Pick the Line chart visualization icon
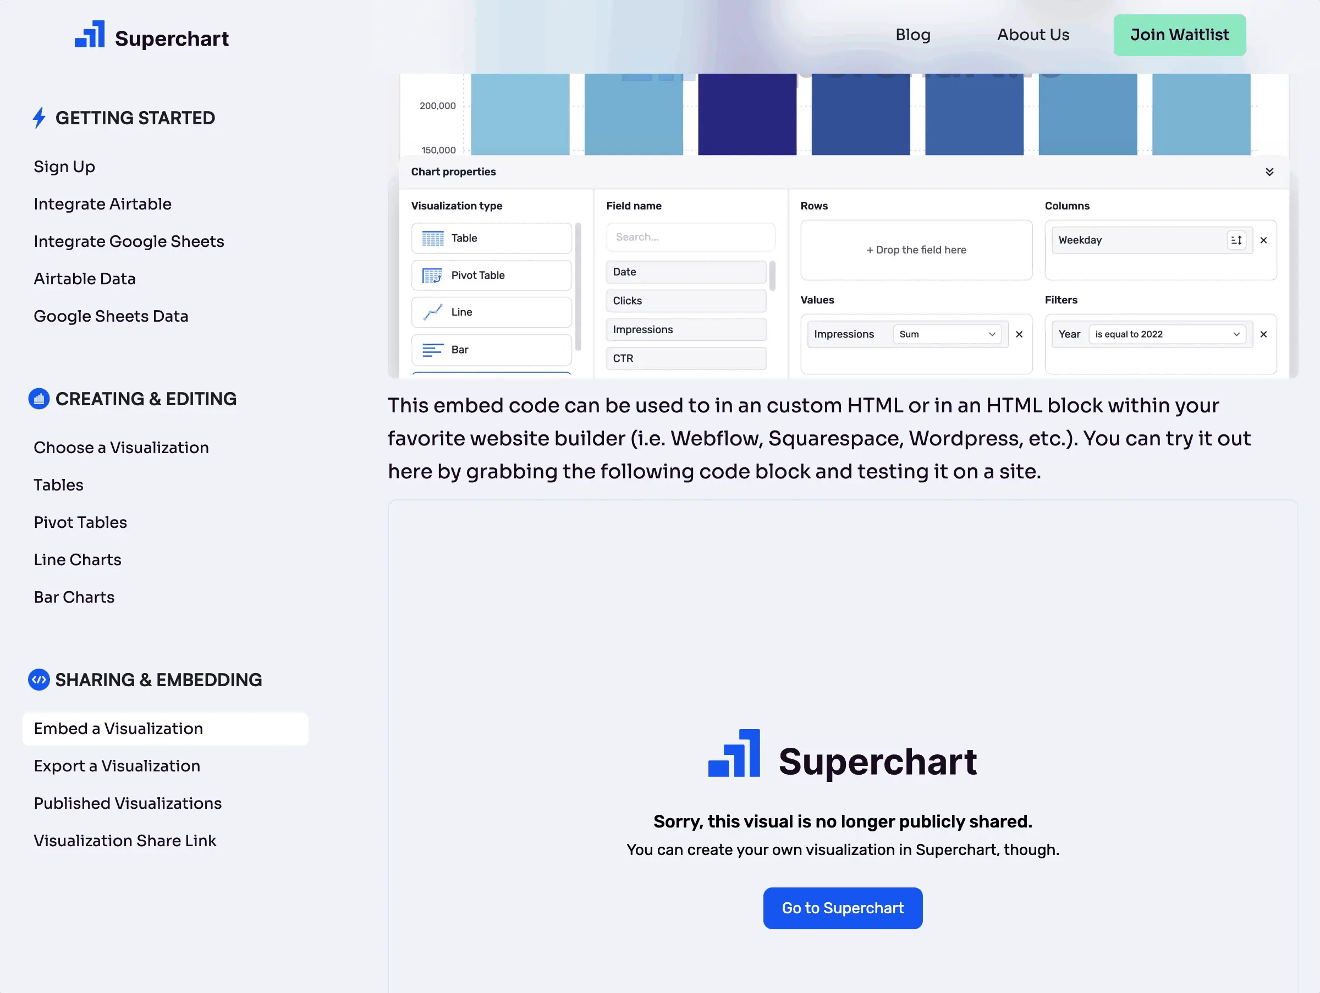The image size is (1320, 993). coord(433,312)
